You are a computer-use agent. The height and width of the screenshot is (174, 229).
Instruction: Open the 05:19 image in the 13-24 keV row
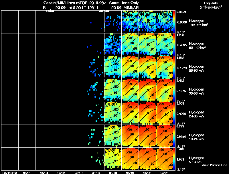pyautogui.click(x=130, y=136)
